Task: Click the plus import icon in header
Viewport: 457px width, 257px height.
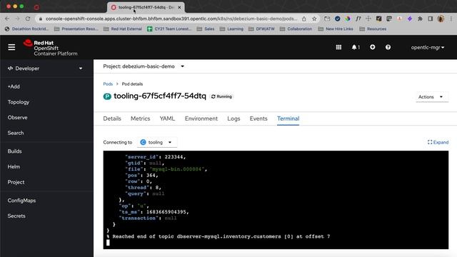Action: tap(372, 47)
